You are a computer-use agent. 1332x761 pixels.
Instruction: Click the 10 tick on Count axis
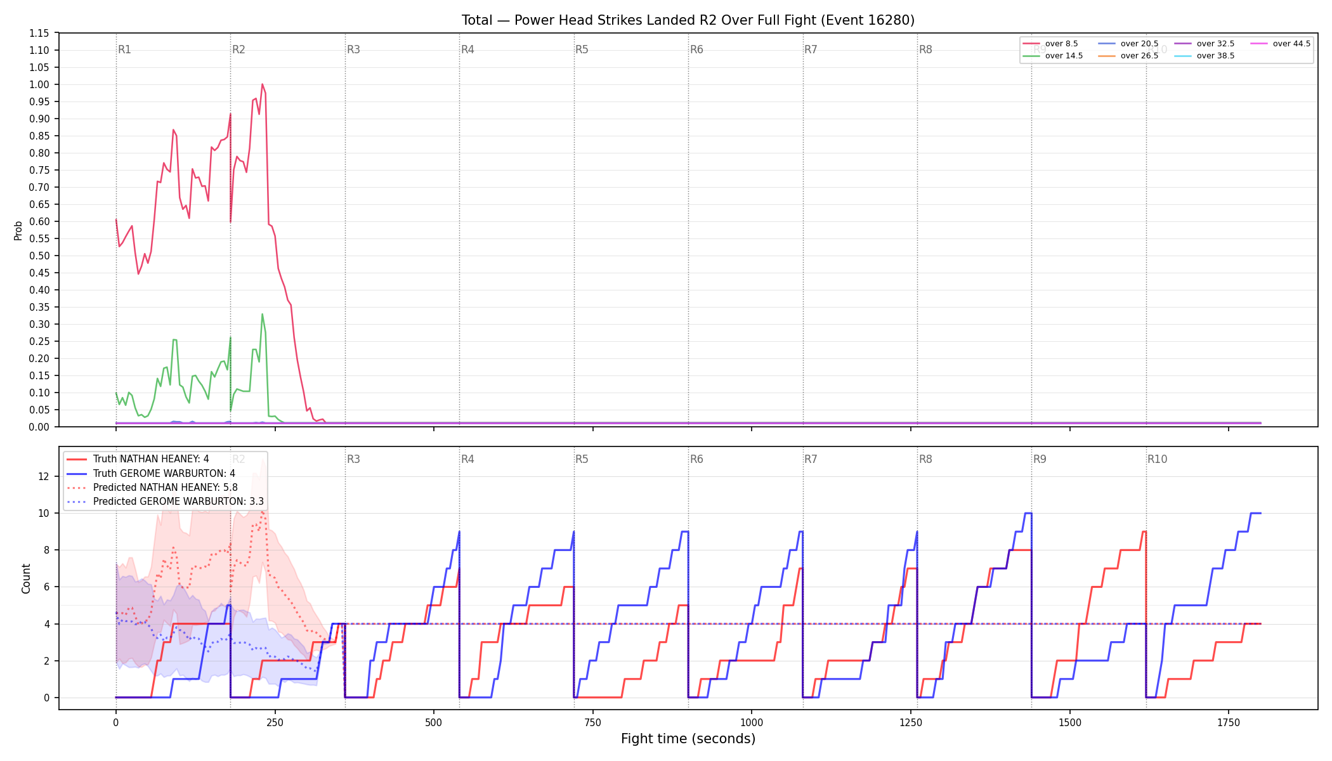(44, 513)
